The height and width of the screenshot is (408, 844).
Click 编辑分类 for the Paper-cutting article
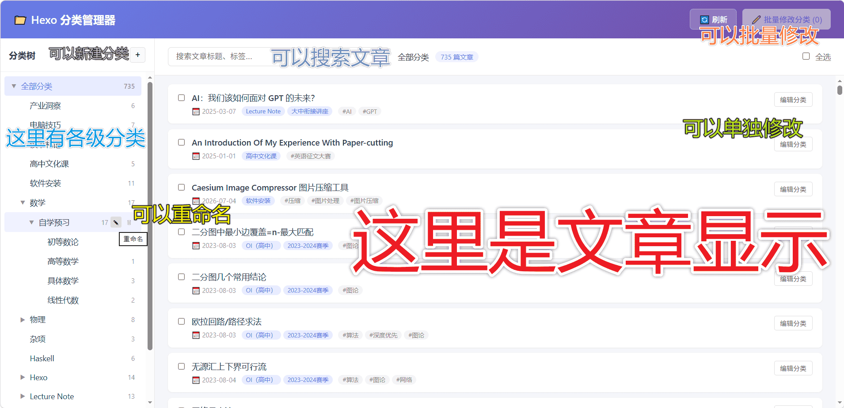click(793, 144)
